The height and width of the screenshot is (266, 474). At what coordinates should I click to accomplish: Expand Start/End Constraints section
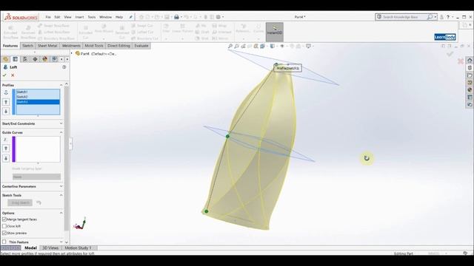tap(61, 123)
